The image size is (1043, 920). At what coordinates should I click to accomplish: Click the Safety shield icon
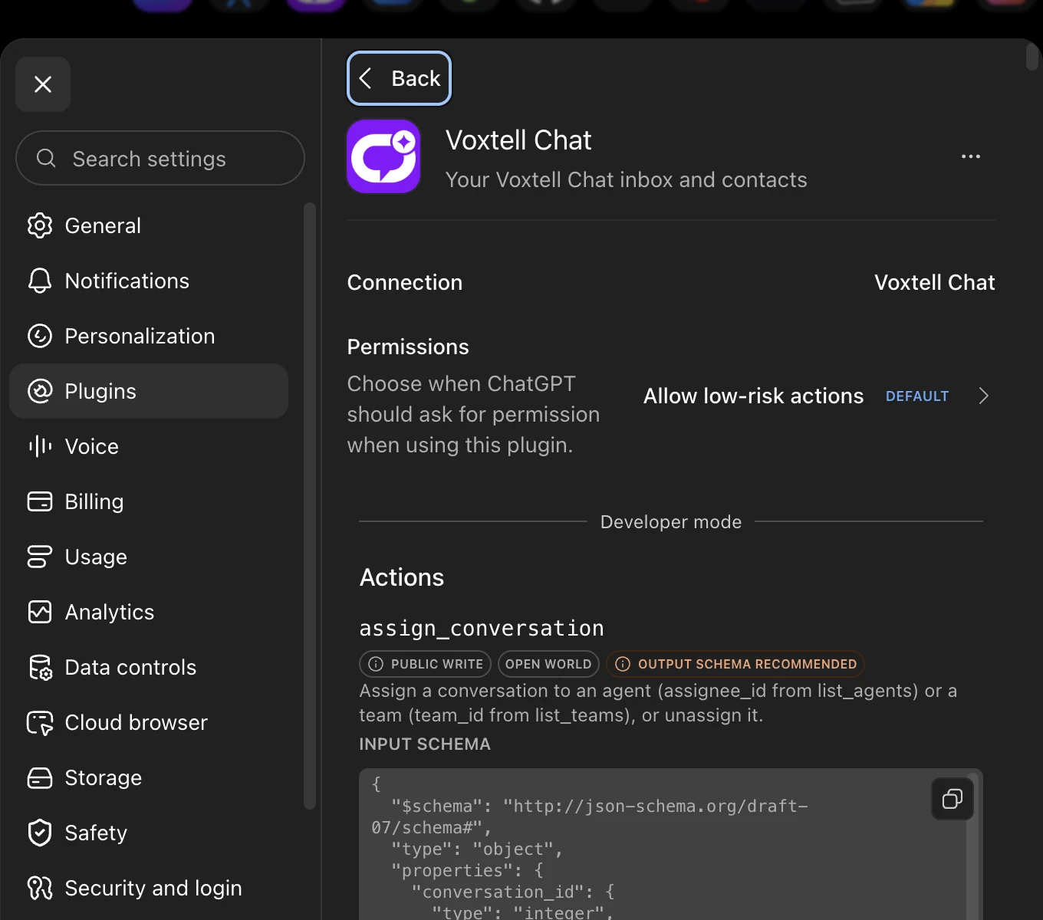coord(40,833)
